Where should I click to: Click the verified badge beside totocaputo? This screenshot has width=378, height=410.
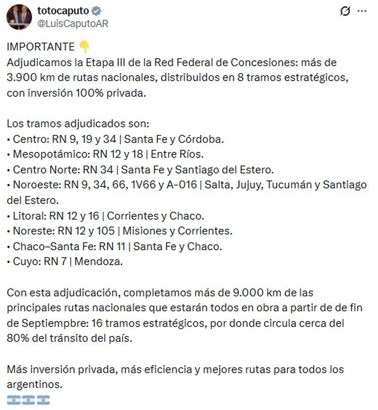[x=96, y=11]
